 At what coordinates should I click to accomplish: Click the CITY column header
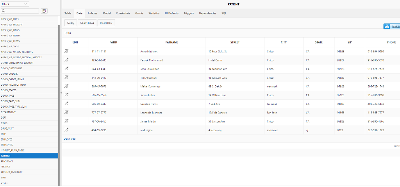[284, 42]
